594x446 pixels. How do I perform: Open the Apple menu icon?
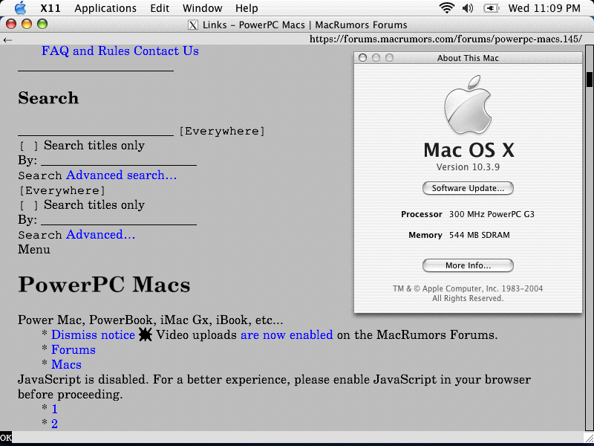point(21,8)
